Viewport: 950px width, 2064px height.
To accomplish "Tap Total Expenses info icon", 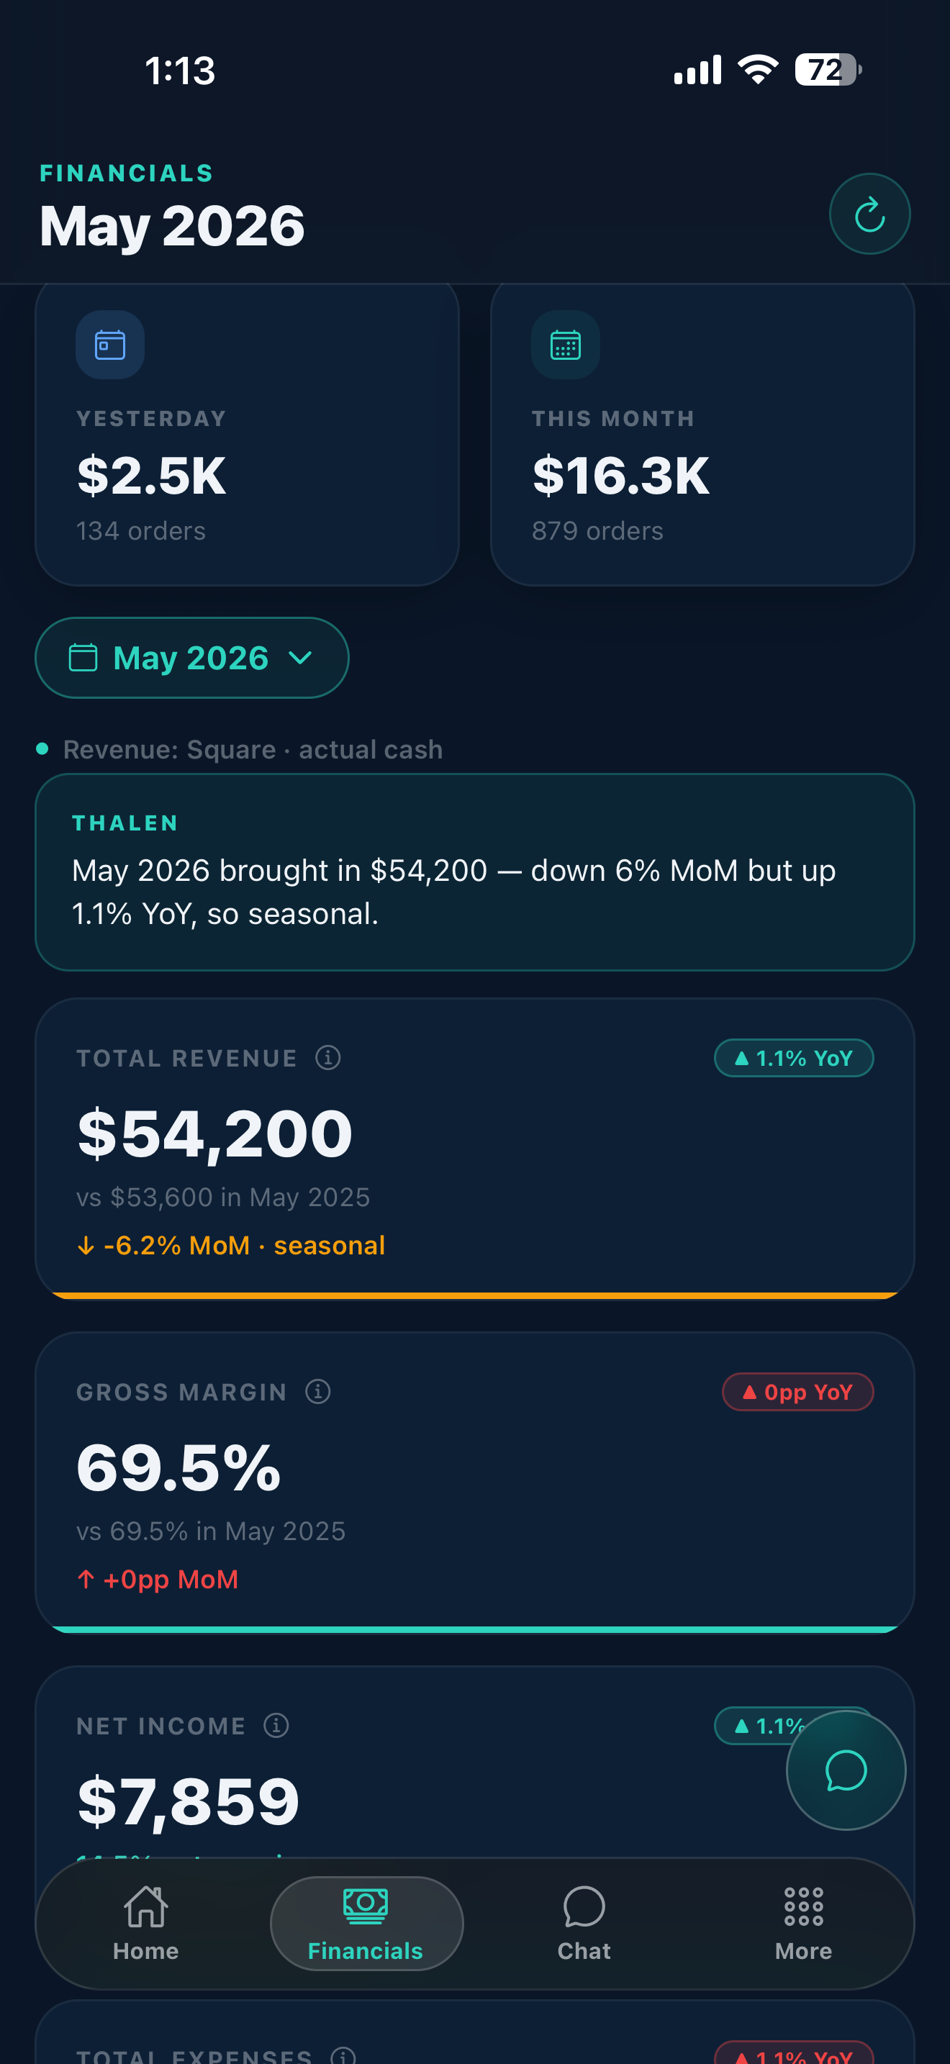I will pyautogui.click(x=343, y=2055).
